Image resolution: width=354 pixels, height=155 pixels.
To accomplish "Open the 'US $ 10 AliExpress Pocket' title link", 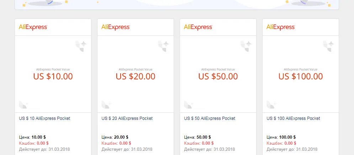I will tap(44, 118).
